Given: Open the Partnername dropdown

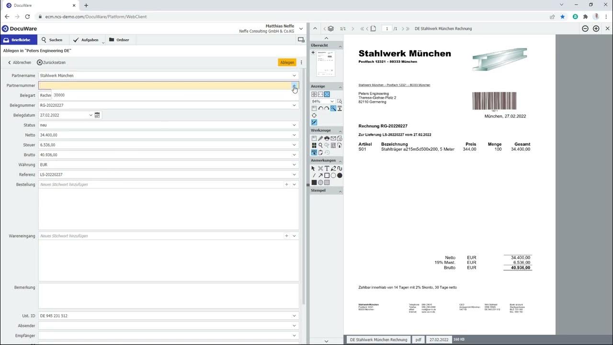Looking at the screenshot, I should (x=294, y=75).
